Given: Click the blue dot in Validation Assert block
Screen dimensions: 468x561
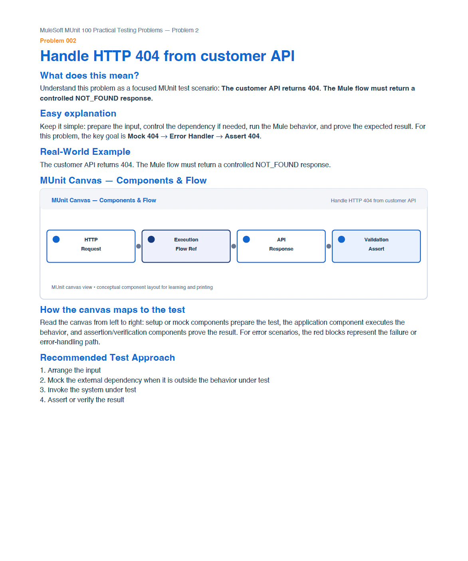Looking at the screenshot, I should coord(341,239).
